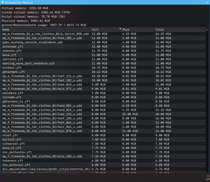Close the Streaming Memory window
The height and width of the screenshot is (182, 210).
[207, 3]
